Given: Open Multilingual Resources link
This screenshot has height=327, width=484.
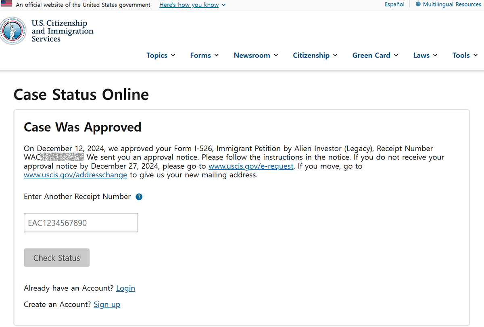Looking at the screenshot, I should click(x=452, y=4).
